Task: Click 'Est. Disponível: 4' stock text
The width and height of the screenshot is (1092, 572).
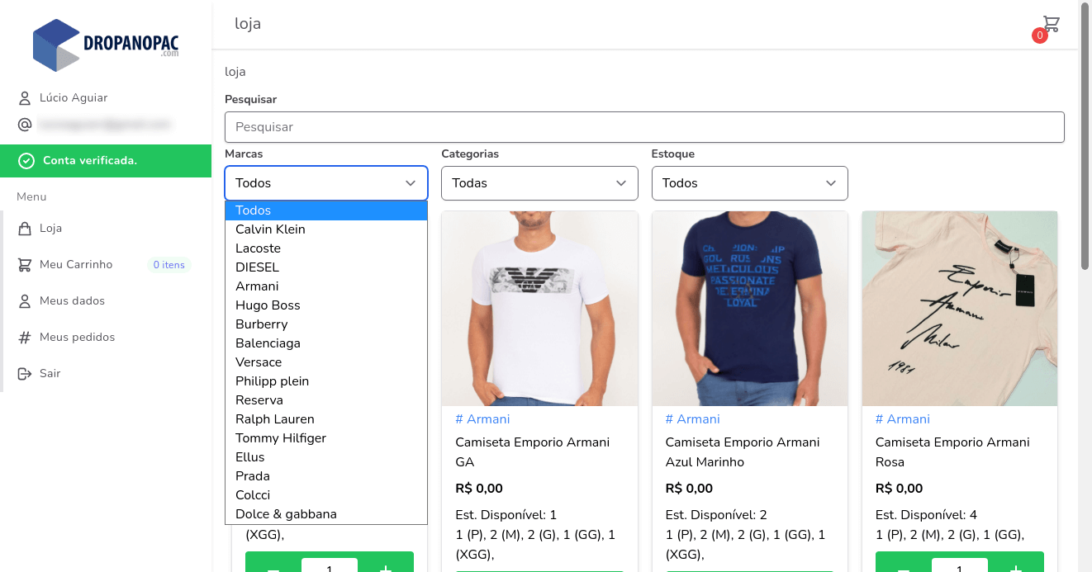Action: [926, 515]
